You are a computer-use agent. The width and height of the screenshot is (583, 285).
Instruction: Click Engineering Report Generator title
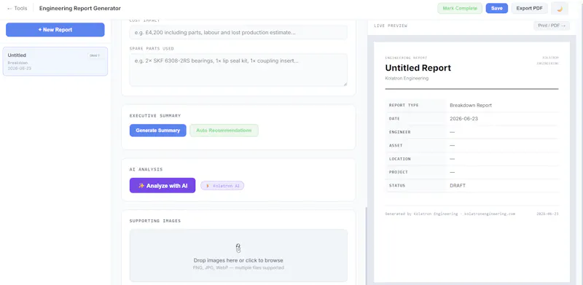click(80, 8)
